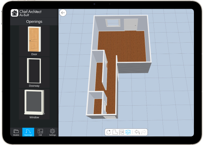
Task: Switch to floor plan outline view
Action: click(x=115, y=132)
